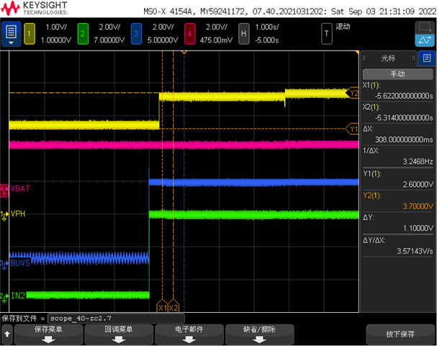The width and height of the screenshot is (437, 346).
Task: Click the back up arrow softkey
Action: point(7,334)
